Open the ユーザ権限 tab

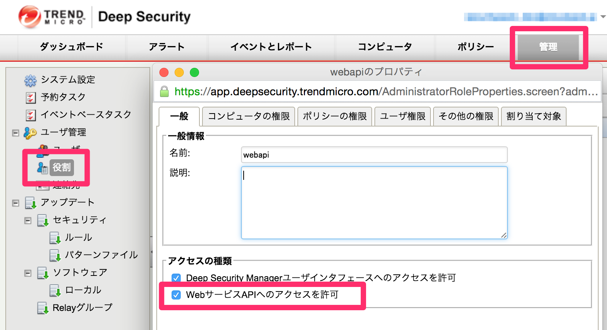(403, 116)
